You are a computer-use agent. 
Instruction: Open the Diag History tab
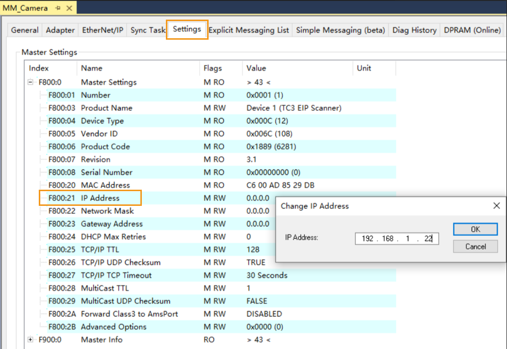tap(414, 30)
